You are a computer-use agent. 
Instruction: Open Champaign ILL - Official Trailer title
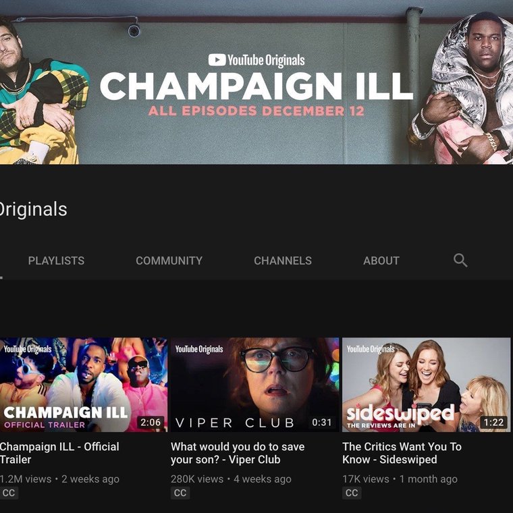[x=59, y=453]
